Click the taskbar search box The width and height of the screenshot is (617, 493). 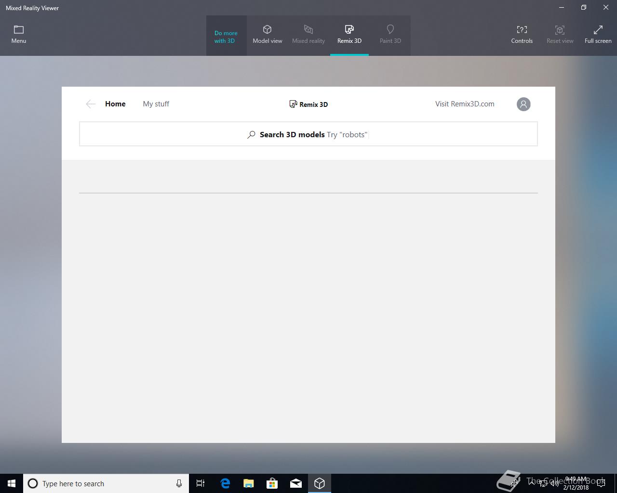point(106,483)
